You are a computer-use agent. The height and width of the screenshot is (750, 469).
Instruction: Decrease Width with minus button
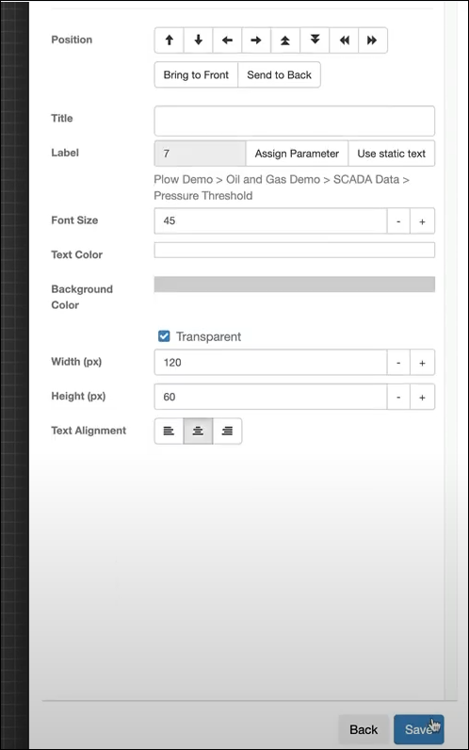pyautogui.click(x=398, y=363)
